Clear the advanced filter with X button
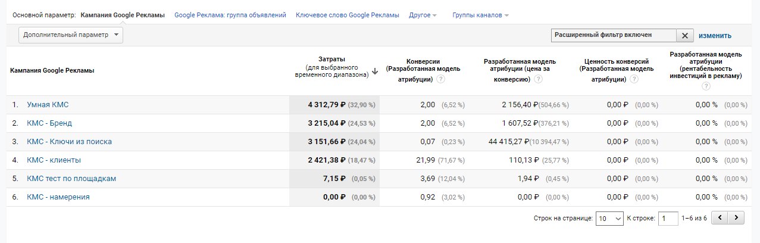760x243 pixels. tap(684, 36)
